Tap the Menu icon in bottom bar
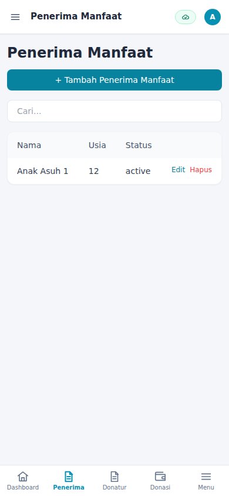 pos(206,476)
